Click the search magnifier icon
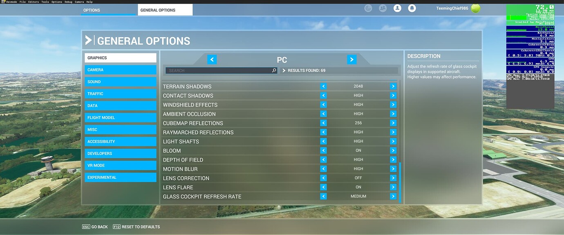The height and width of the screenshot is (235, 564). tap(274, 70)
